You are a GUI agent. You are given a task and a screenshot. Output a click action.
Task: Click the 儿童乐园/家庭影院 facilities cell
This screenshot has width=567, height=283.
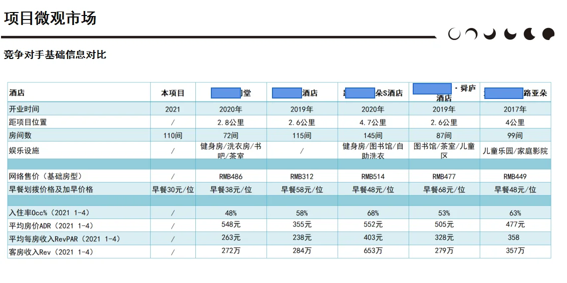coord(515,151)
